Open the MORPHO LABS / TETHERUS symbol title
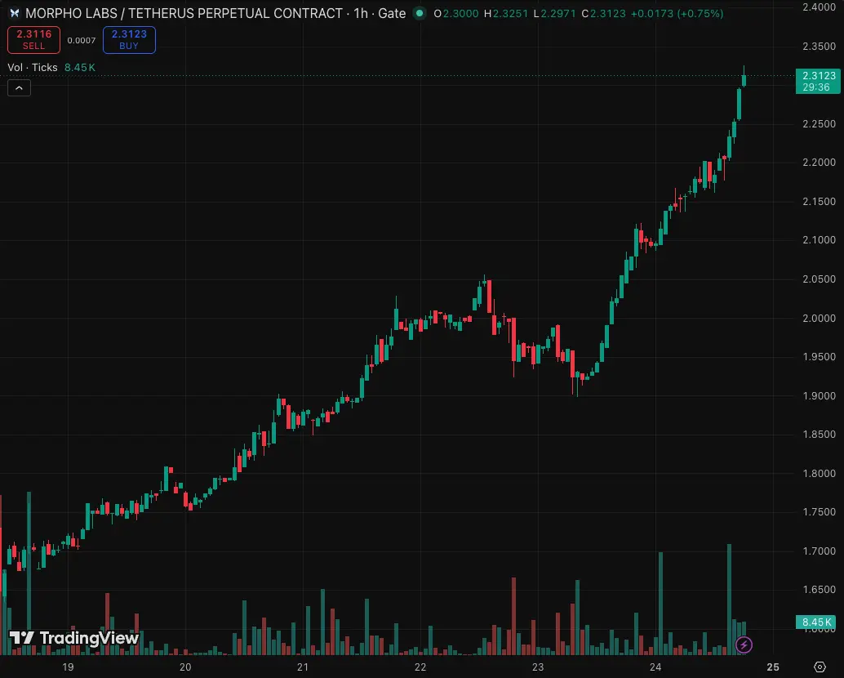 click(184, 13)
